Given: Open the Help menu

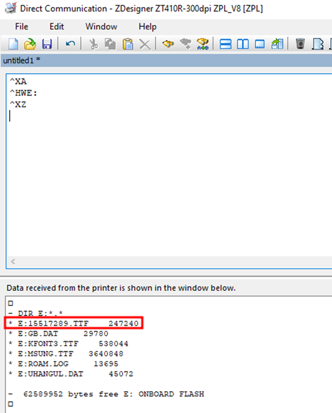Looking at the screenshot, I should [147, 26].
